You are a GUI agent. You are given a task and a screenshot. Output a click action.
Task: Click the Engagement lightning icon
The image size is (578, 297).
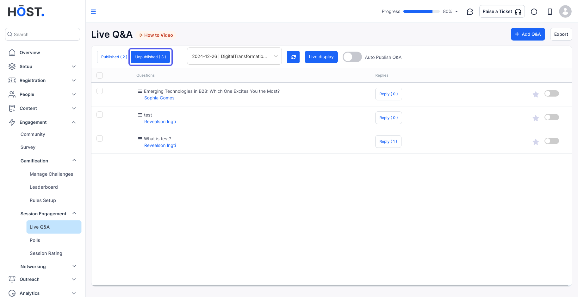(x=12, y=122)
